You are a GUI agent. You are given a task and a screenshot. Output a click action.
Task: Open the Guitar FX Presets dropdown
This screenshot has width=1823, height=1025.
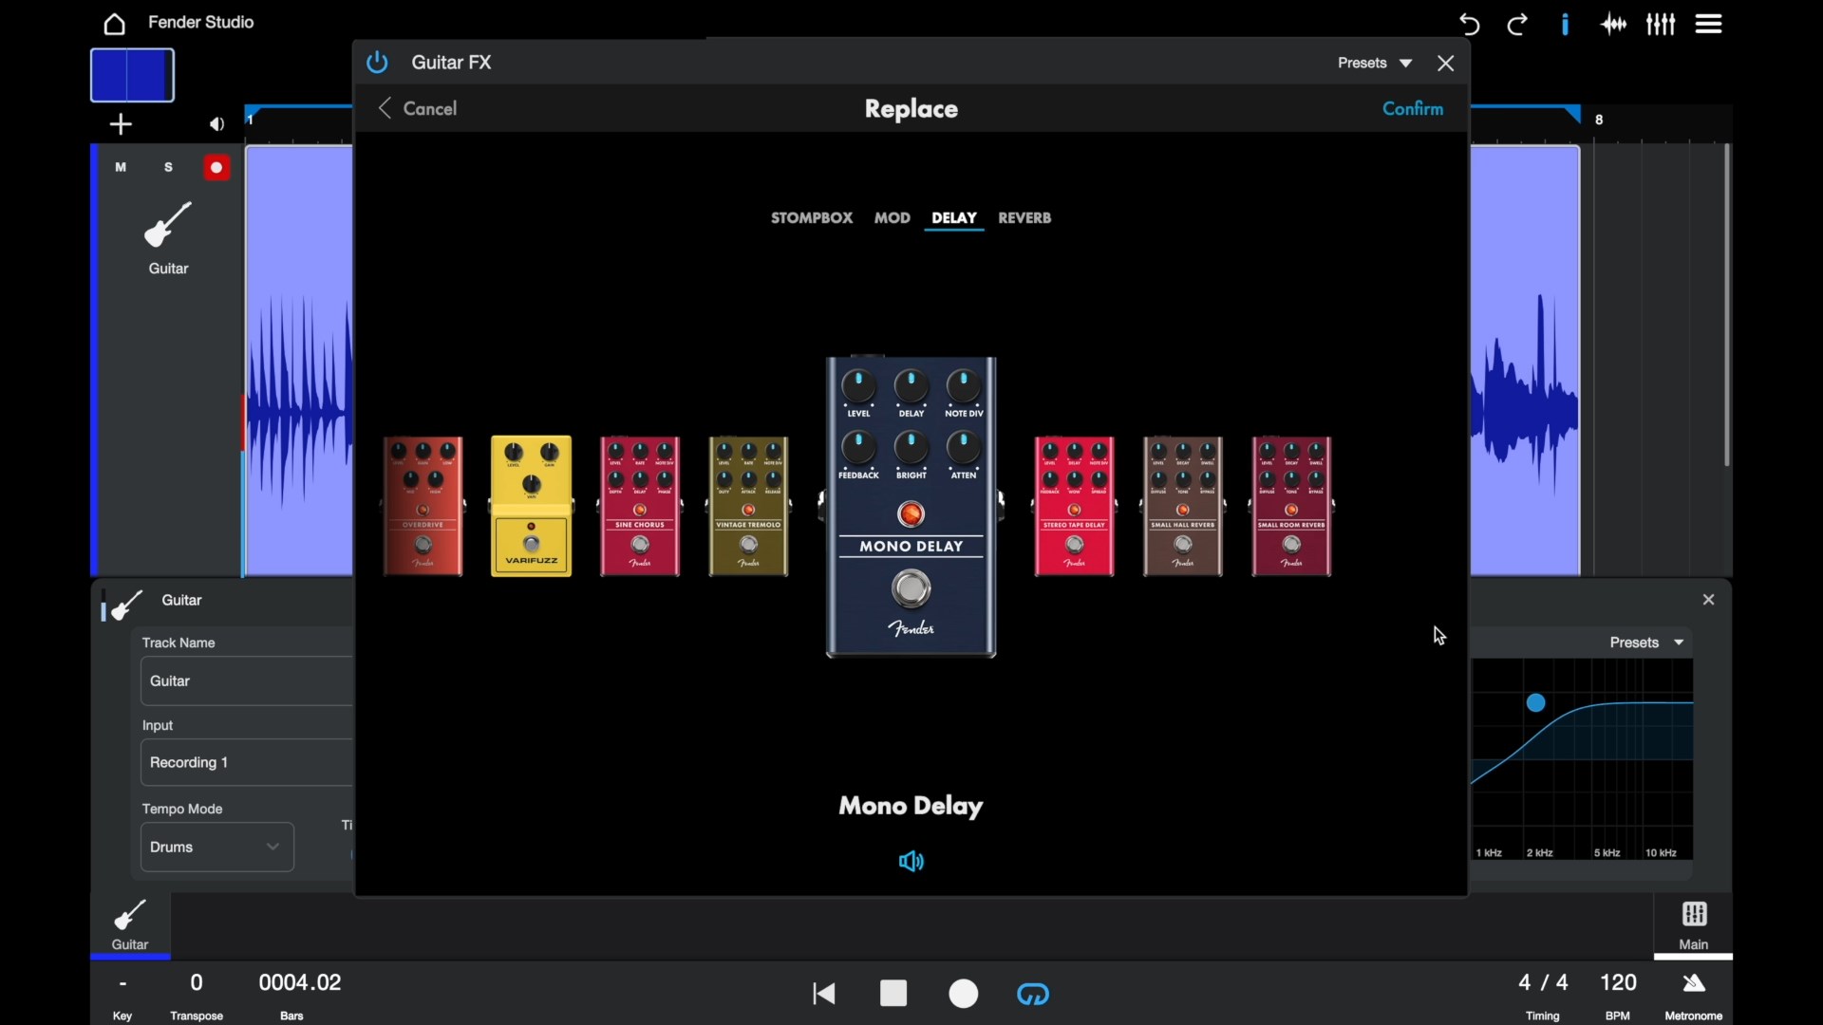click(1375, 64)
